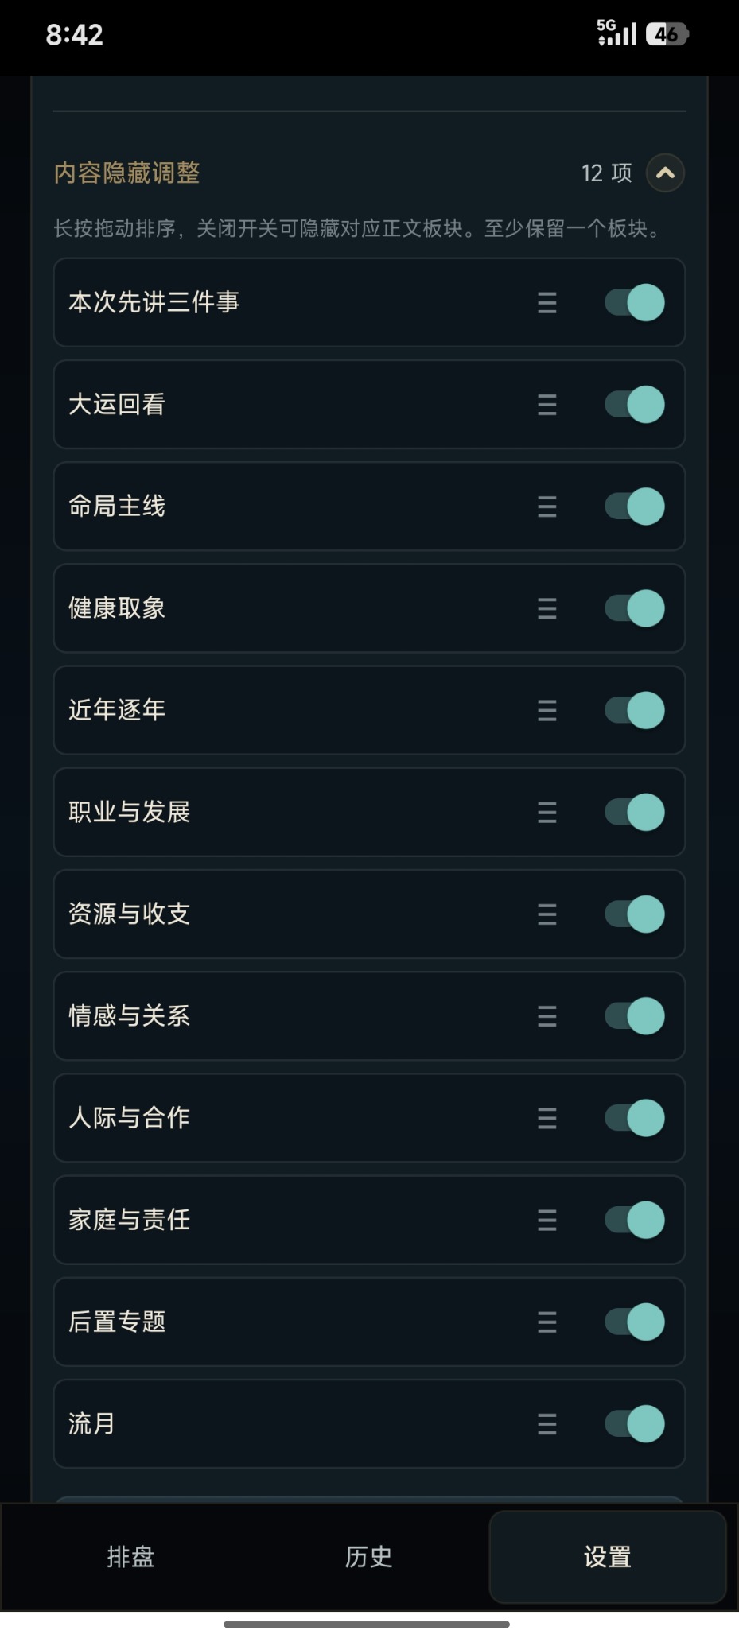This screenshot has height=1642, width=739.
Task: Hide the 后置专题 block with its switch
Action: pyautogui.click(x=635, y=1322)
